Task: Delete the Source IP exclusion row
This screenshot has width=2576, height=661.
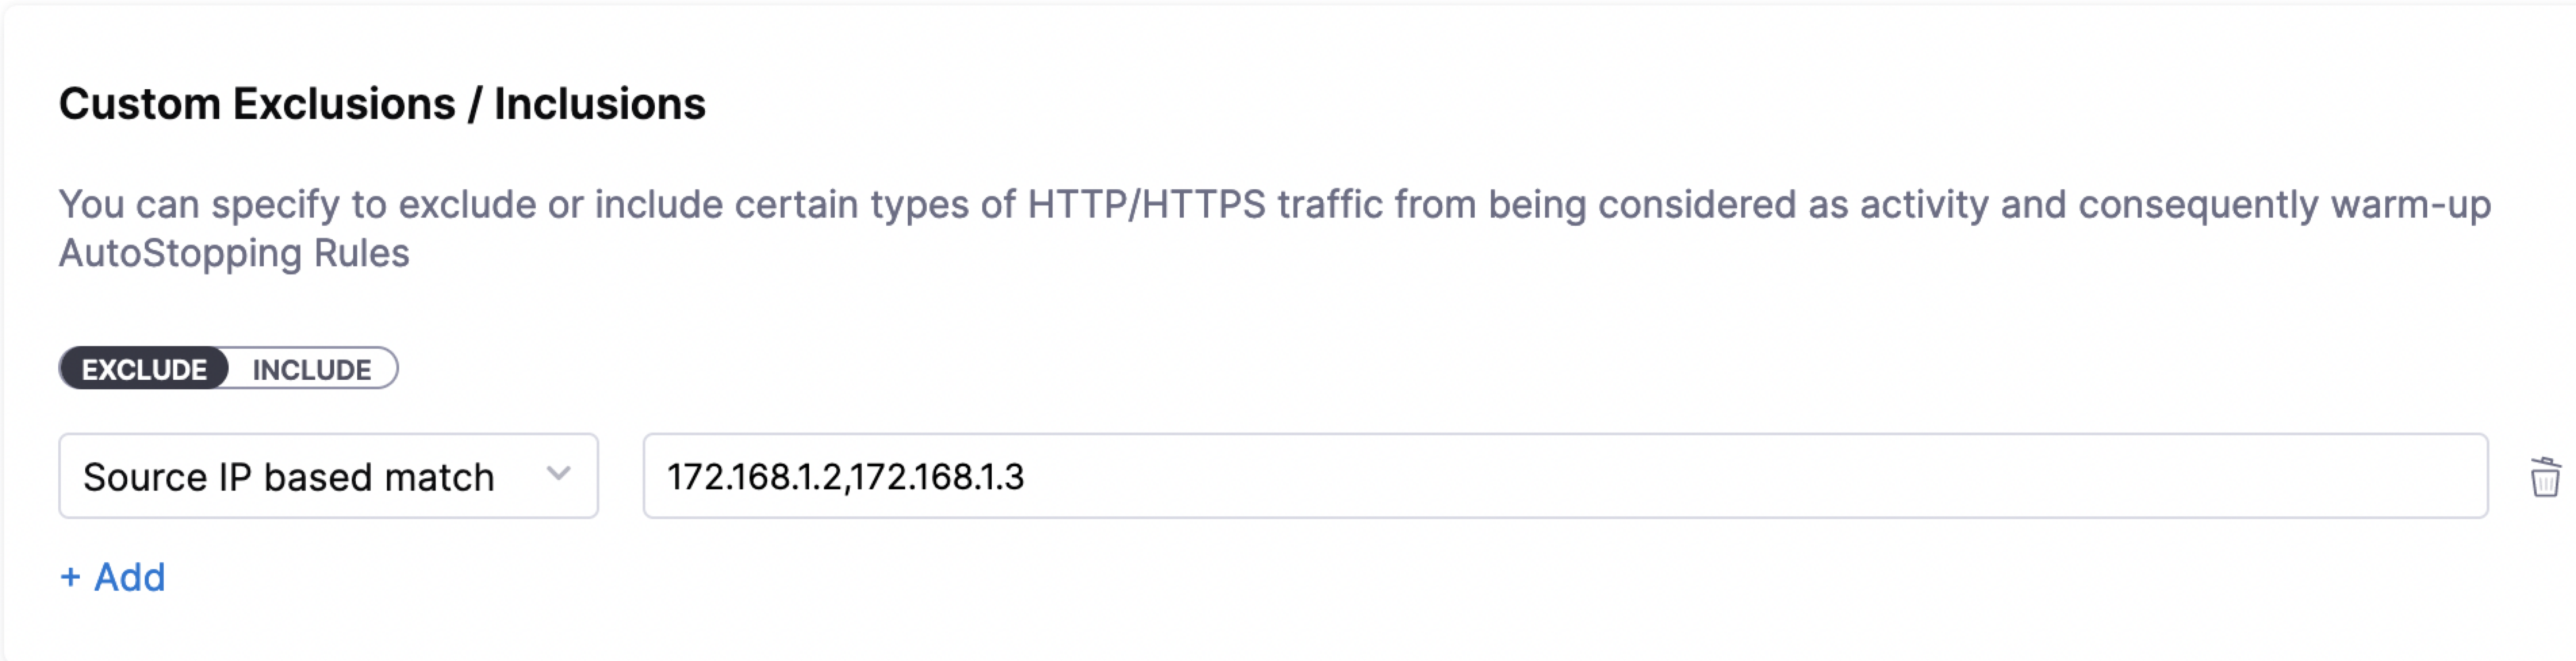Action: [2544, 477]
